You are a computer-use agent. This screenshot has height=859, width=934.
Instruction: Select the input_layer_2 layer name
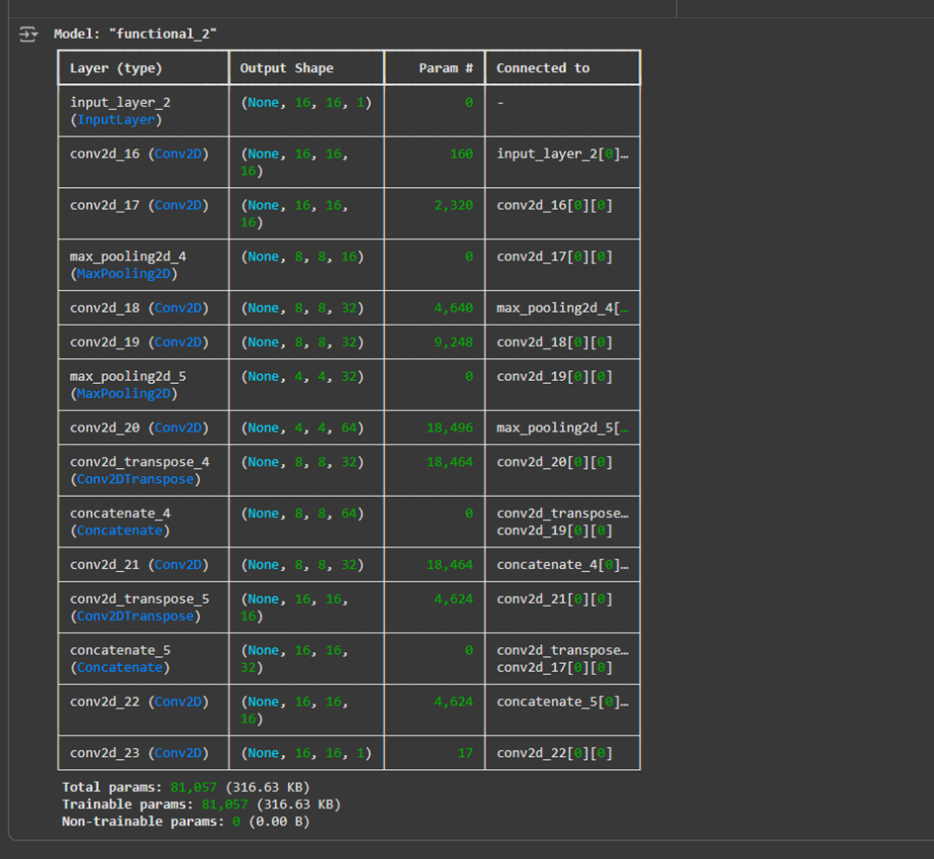point(120,102)
